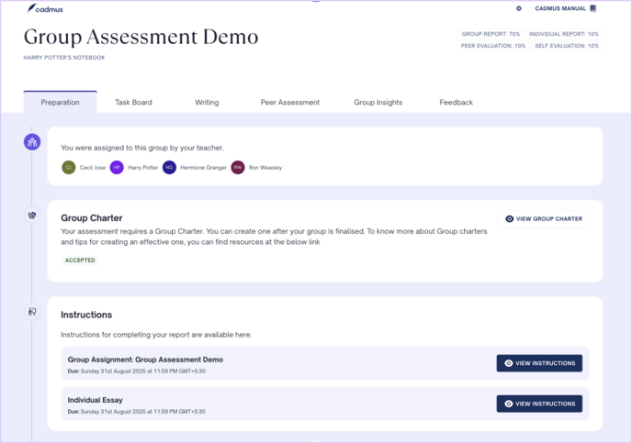
Task: Click the Group Charter heading
Action: [x=92, y=217]
